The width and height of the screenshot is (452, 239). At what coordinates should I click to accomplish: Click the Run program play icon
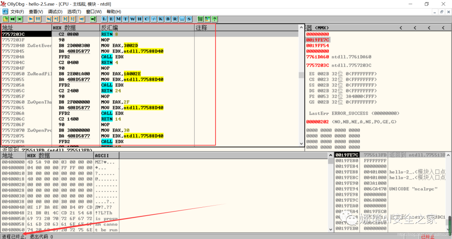[31, 19]
